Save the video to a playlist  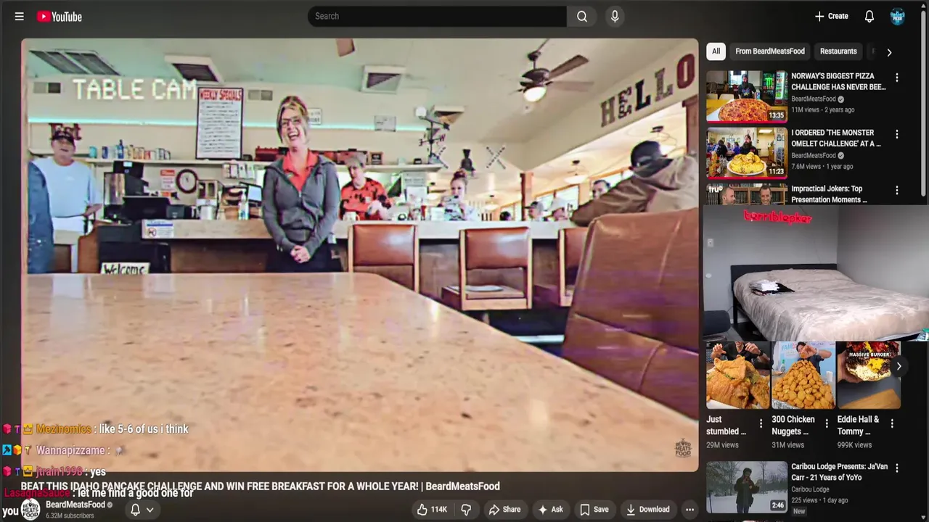pos(594,509)
